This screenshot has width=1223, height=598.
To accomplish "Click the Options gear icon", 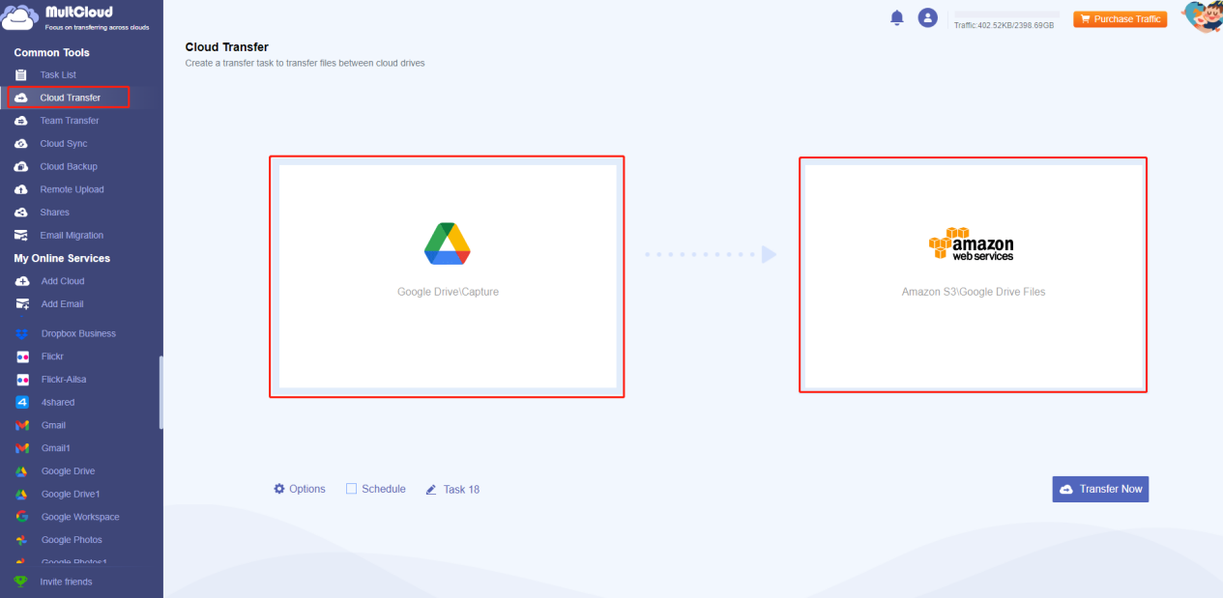I will [x=279, y=489].
